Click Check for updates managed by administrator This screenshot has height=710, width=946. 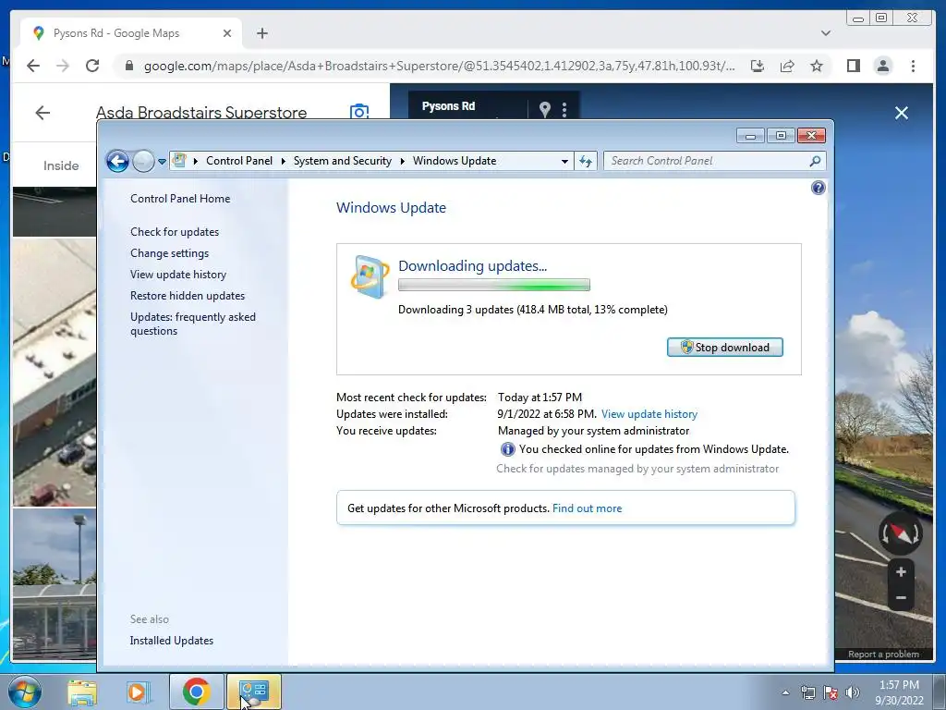pyautogui.click(x=637, y=469)
